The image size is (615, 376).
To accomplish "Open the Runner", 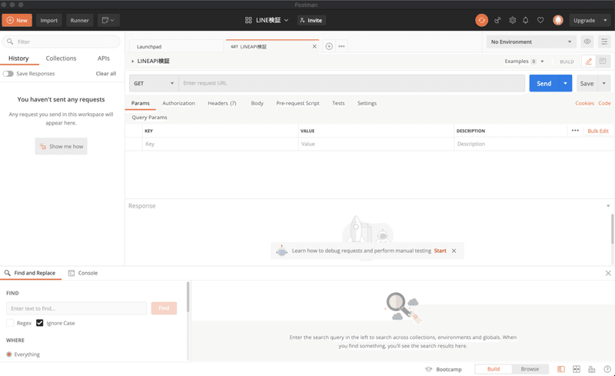I will tap(79, 20).
